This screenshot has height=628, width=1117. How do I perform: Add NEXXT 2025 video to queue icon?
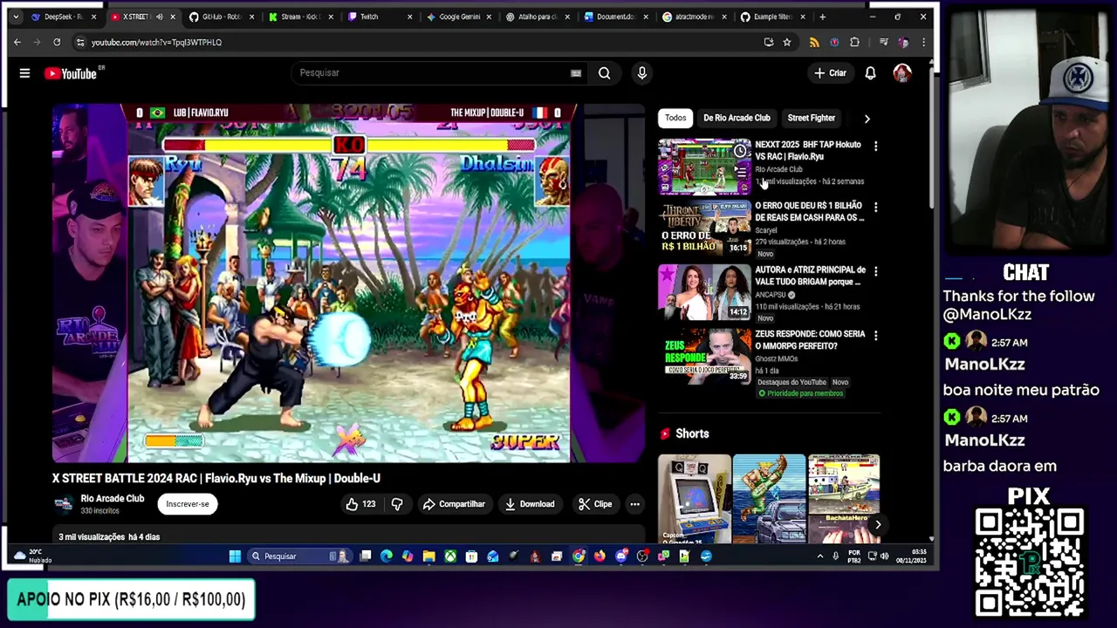740,172
